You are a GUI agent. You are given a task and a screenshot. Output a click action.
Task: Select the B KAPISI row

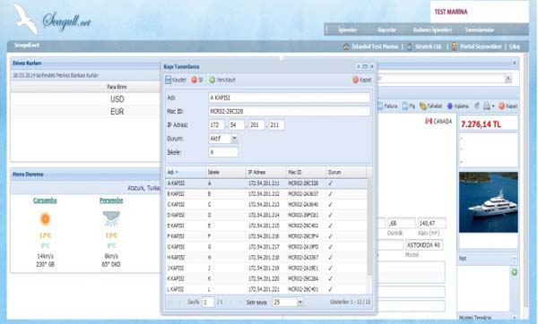(x=266, y=194)
